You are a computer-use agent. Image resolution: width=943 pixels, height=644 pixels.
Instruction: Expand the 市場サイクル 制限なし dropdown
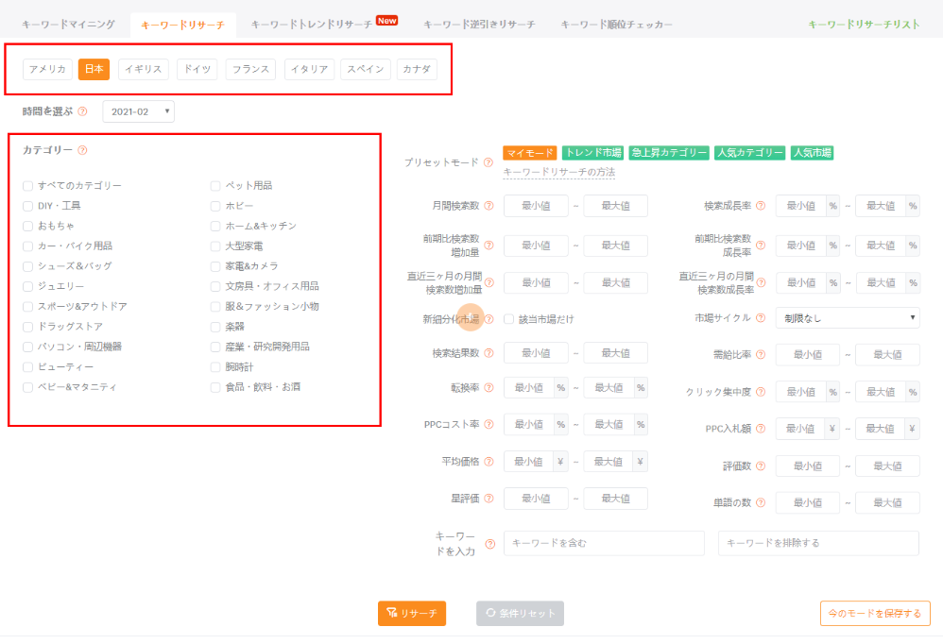(x=847, y=318)
